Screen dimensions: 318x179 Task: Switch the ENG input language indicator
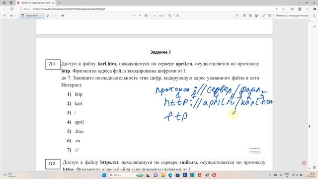[287, 175]
